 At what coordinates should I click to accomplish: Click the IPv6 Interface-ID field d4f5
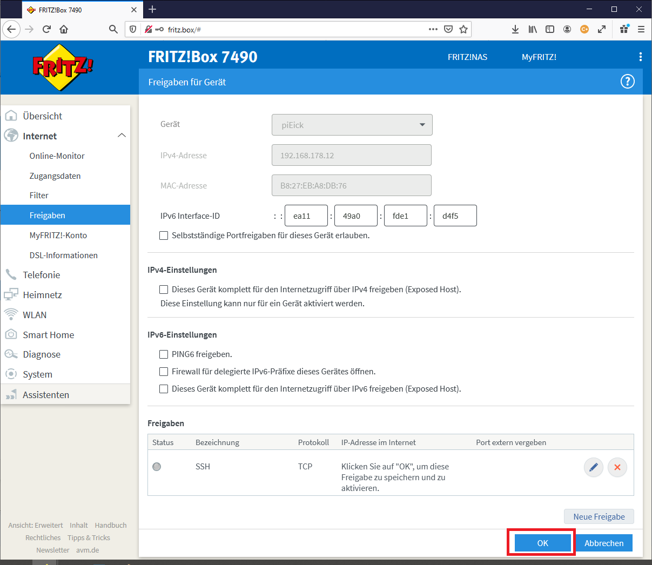[x=455, y=216]
